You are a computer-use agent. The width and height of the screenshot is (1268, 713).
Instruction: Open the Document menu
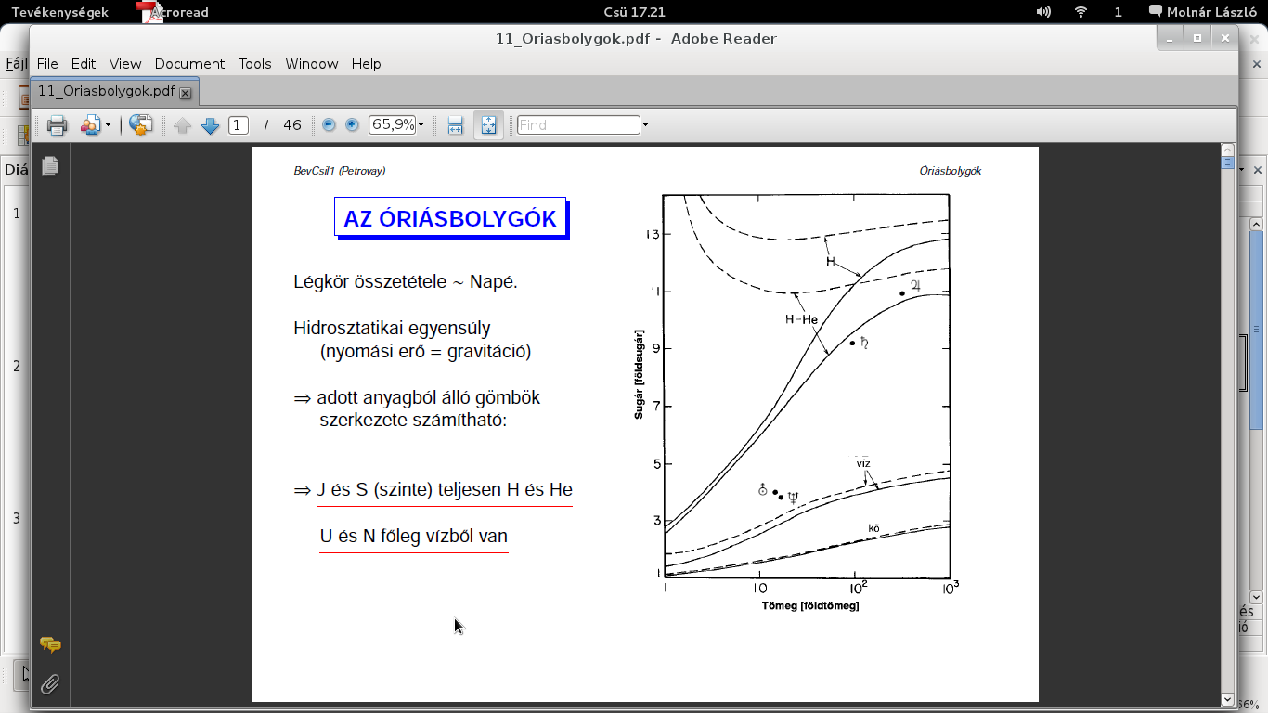[189, 64]
